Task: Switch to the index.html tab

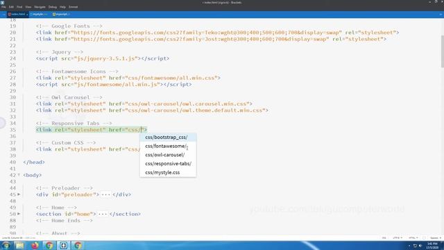Action: (17, 14)
